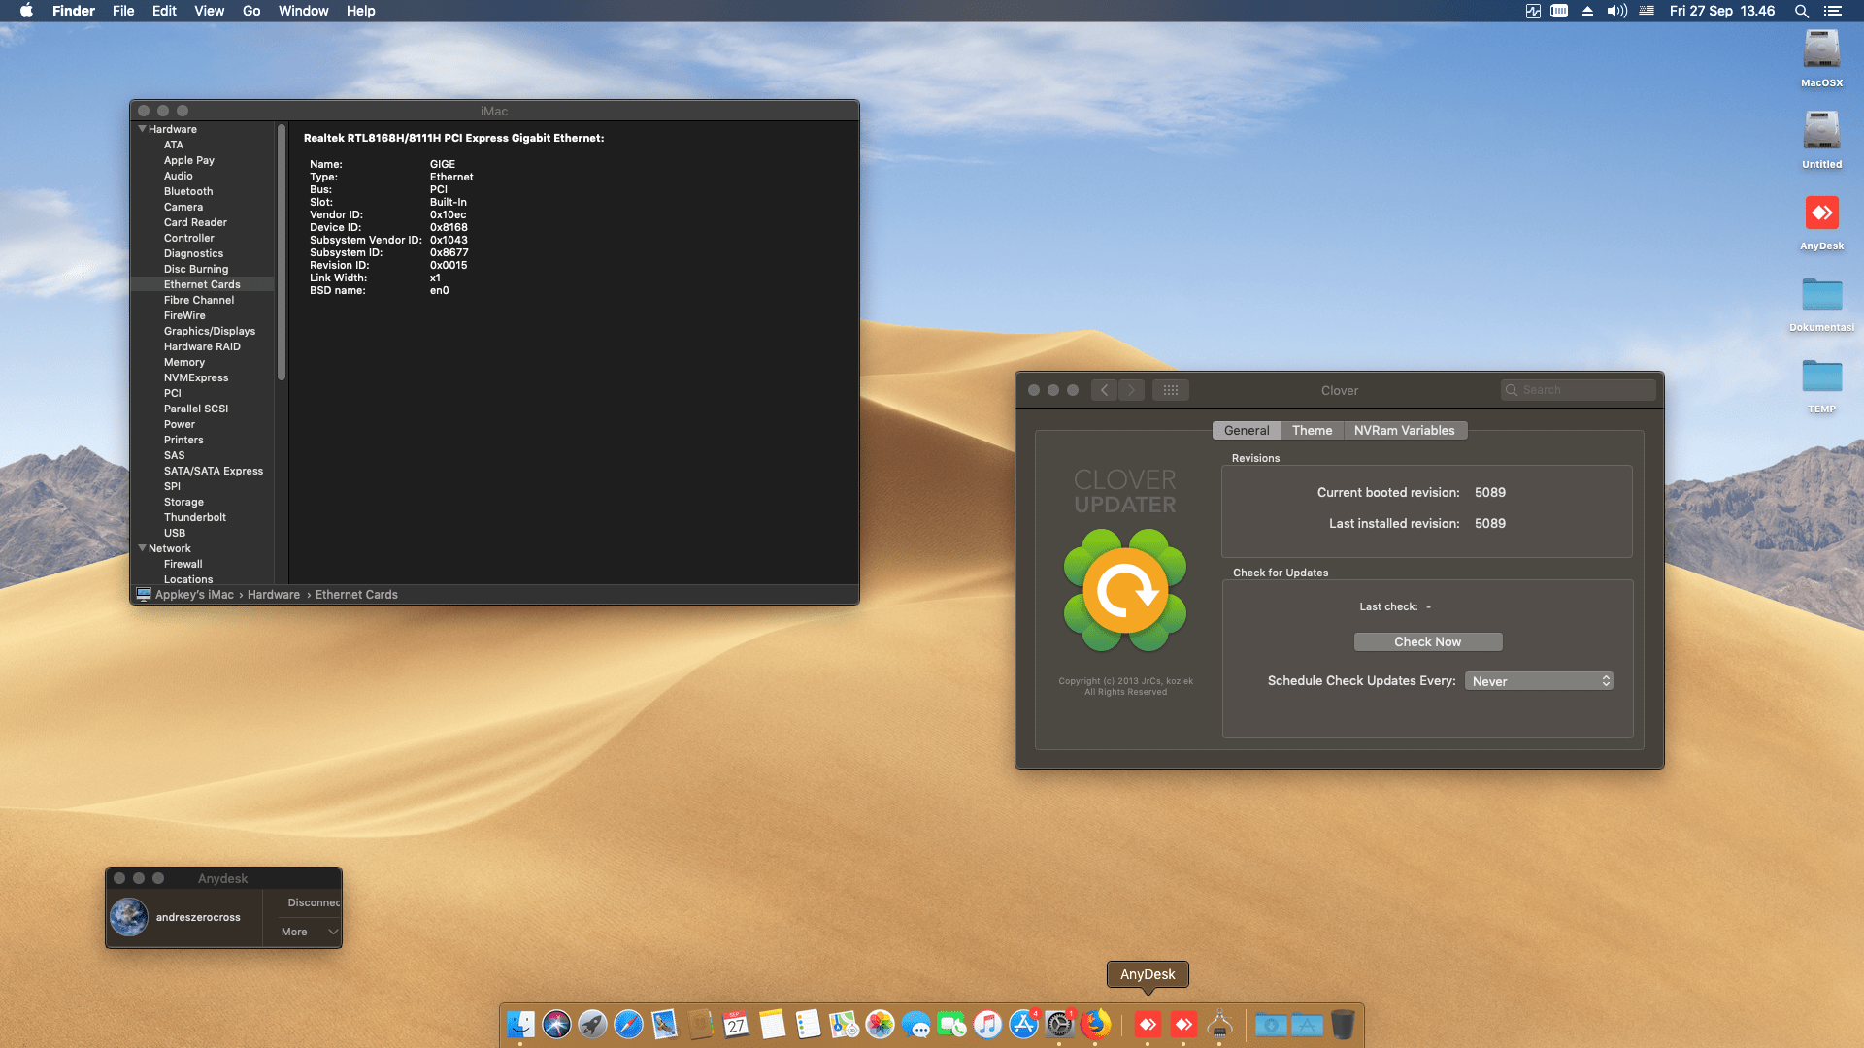Click the Search field in Clover window
Image resolution: width=1864 pixels, height=1048 pixels.
click(1578, 390)
